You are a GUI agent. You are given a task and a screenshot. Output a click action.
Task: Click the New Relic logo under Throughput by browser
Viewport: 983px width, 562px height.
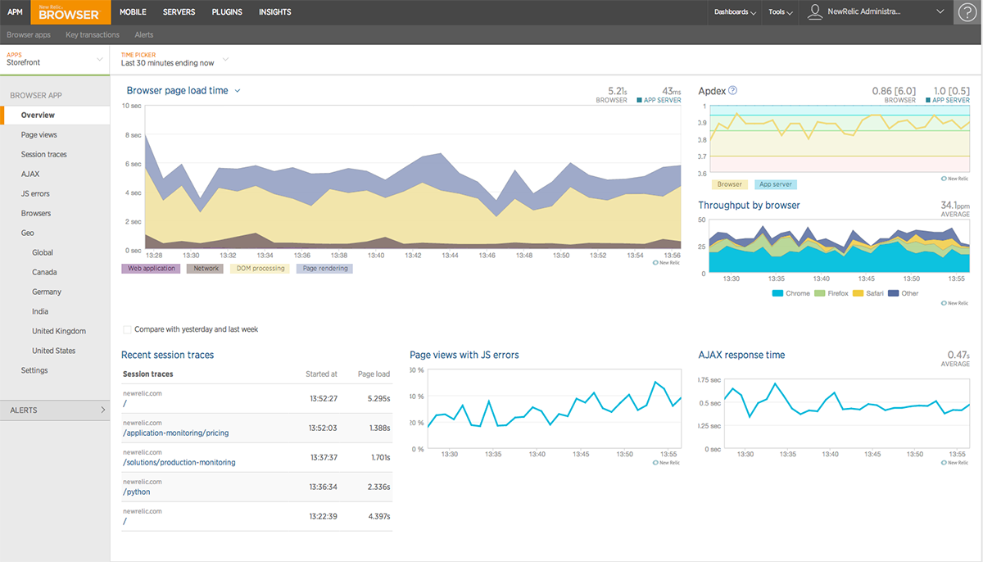click(953, 303)
